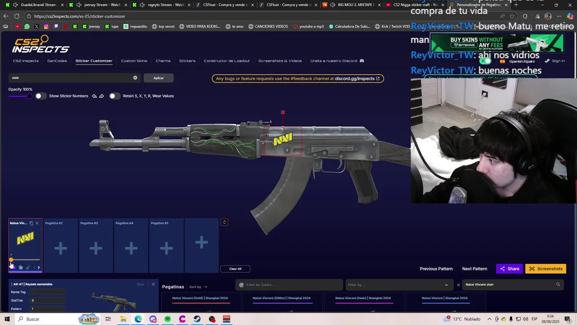Toggle sticker slots expand/collapse arrows

(224, 222)
